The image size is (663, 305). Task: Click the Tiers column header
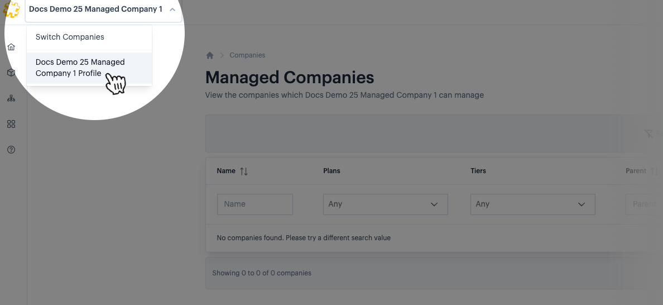(x=478, y=171)
